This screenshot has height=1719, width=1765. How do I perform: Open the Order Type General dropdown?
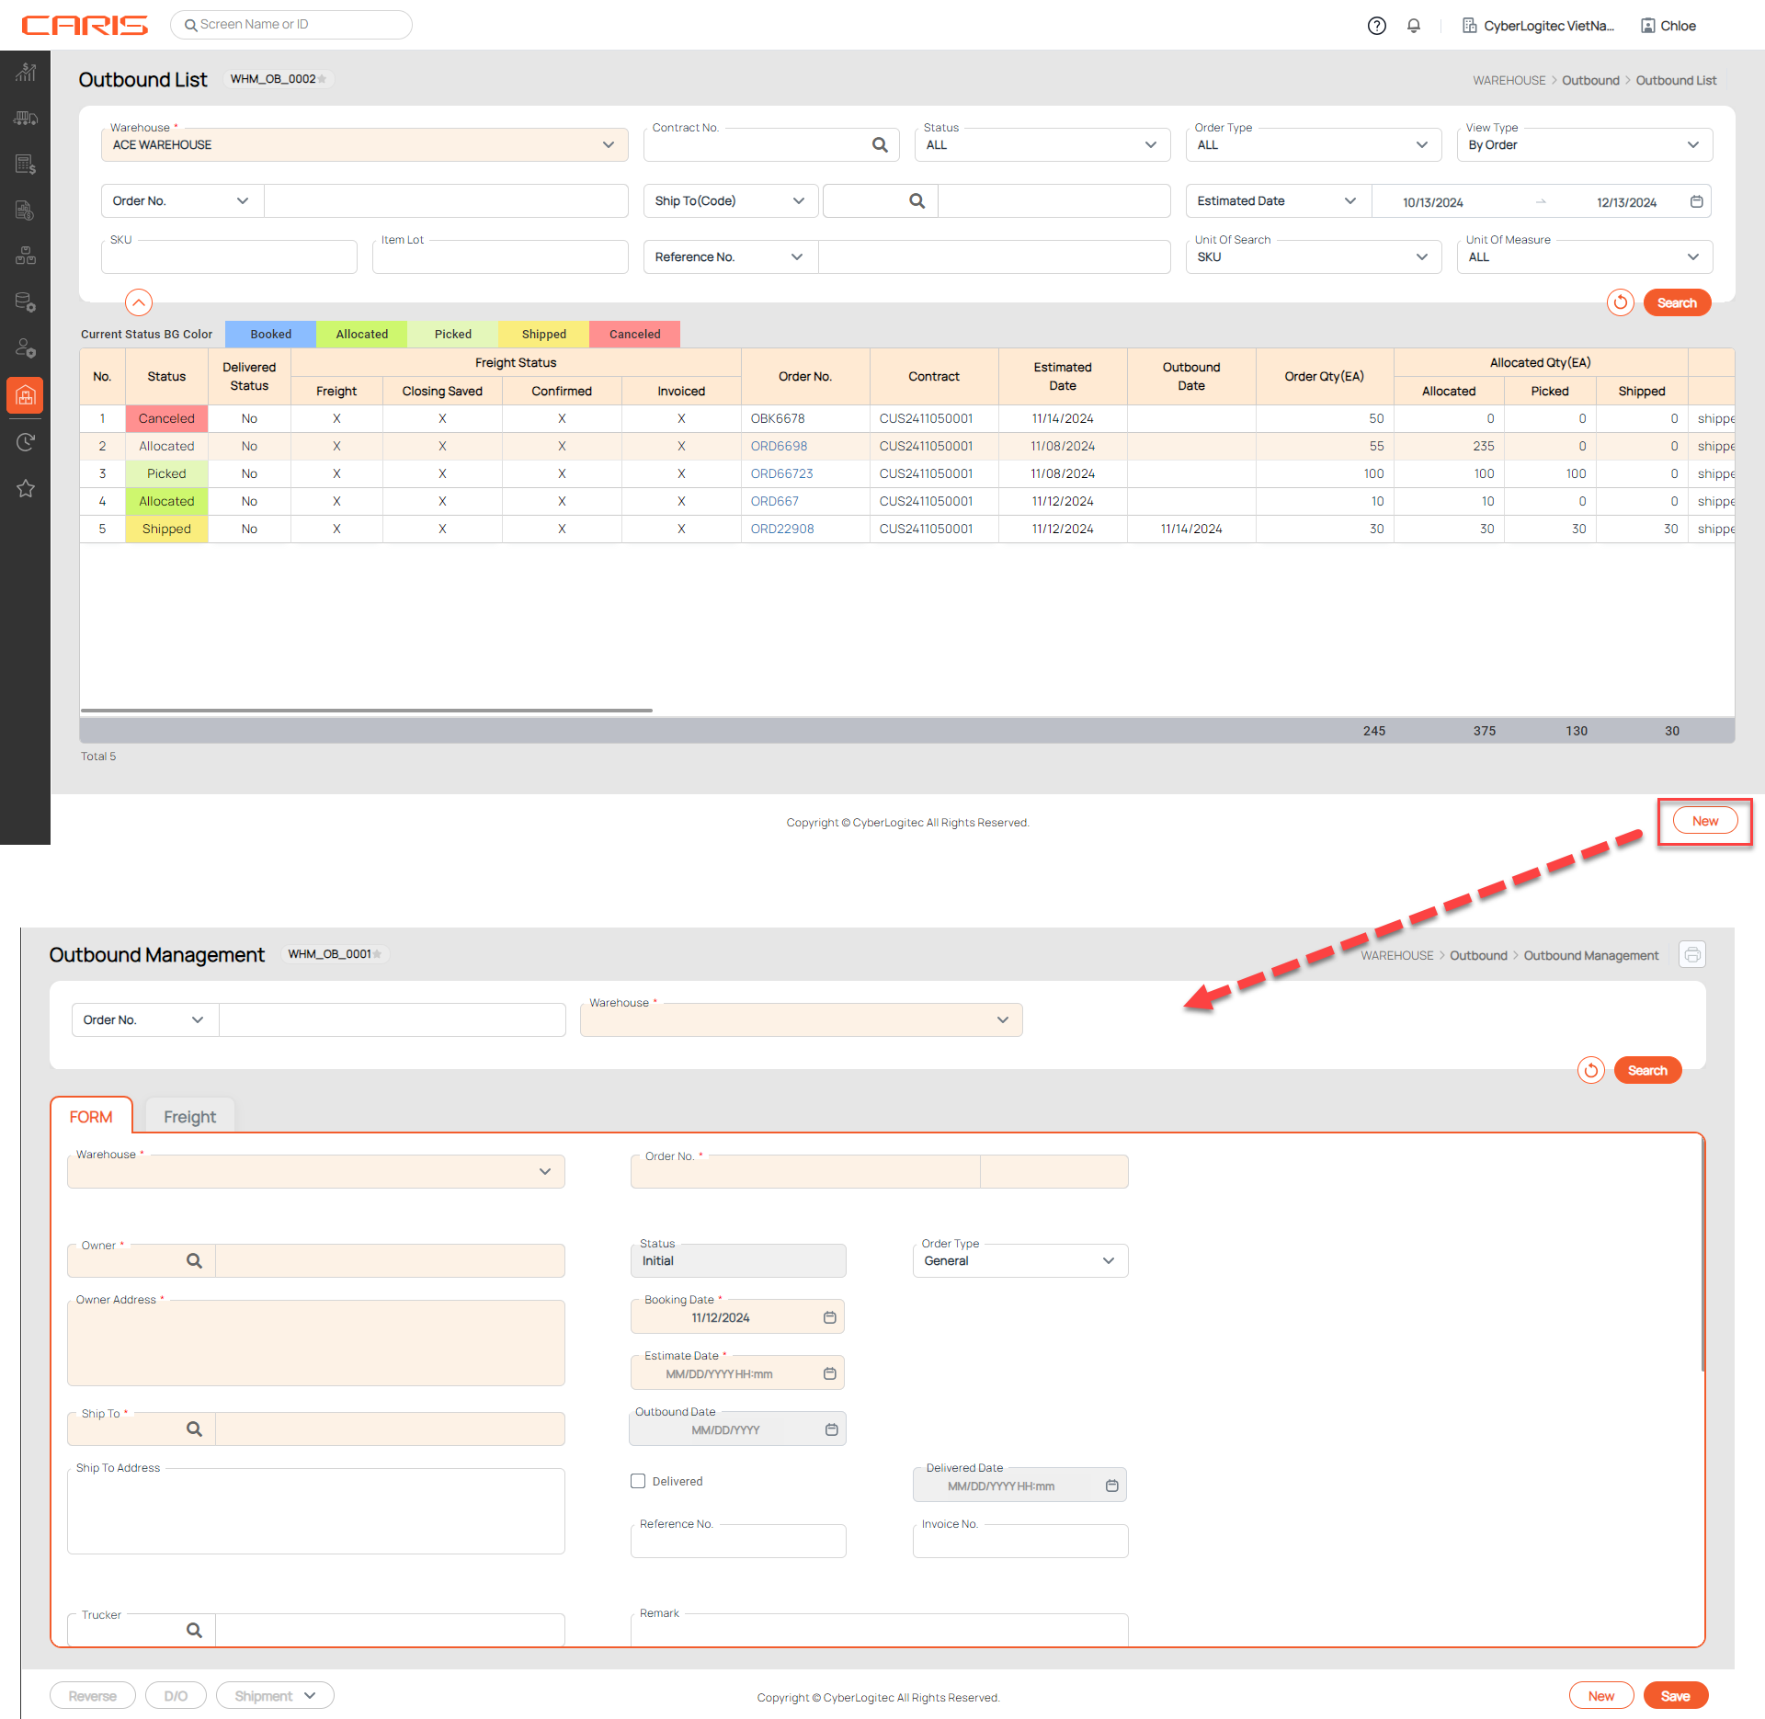(x=1019, y=1260)
